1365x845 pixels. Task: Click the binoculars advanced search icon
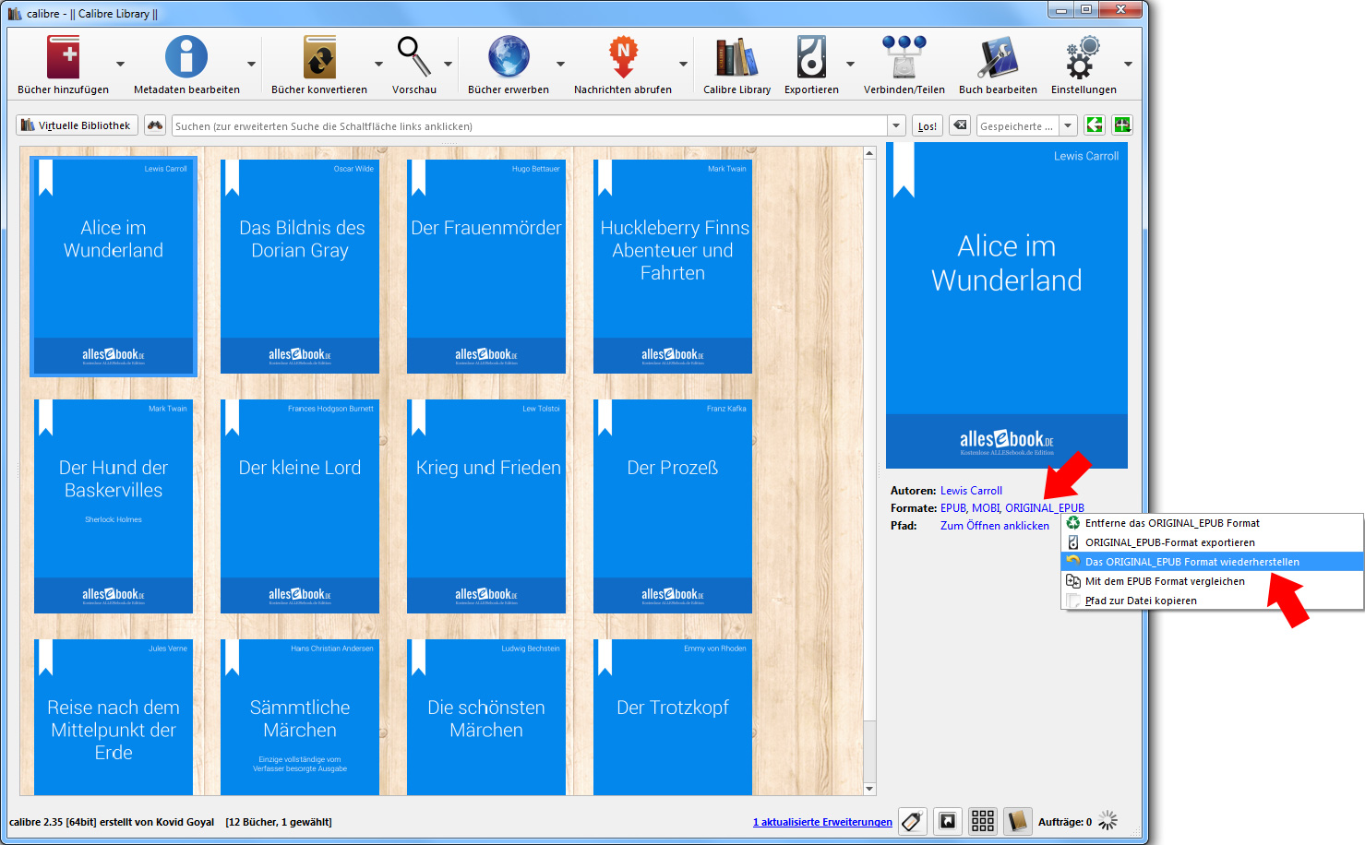155,125
